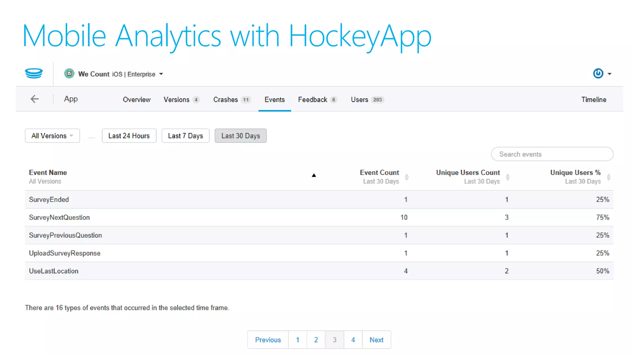Click the user account power icon
The image size is (633, 356).
tap(598, 74)
